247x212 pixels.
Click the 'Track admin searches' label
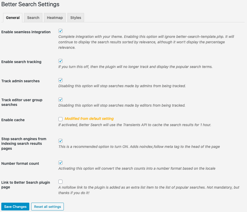[20, 81]
